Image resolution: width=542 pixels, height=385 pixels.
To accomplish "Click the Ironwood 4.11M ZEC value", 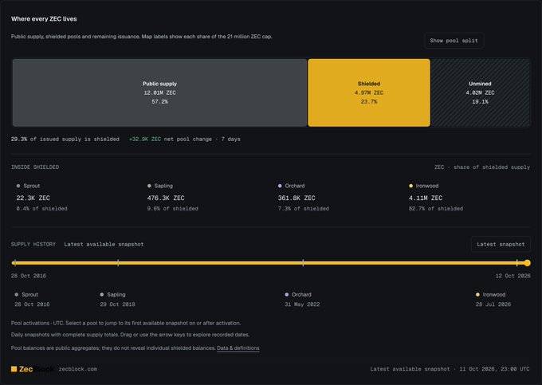I will tap(426, 198).
